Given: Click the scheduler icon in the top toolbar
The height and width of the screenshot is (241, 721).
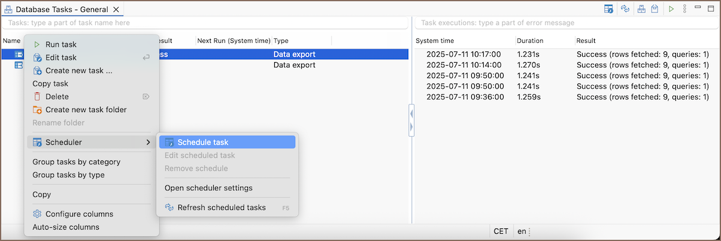Looking at the screenshot, I should (608, 9).
